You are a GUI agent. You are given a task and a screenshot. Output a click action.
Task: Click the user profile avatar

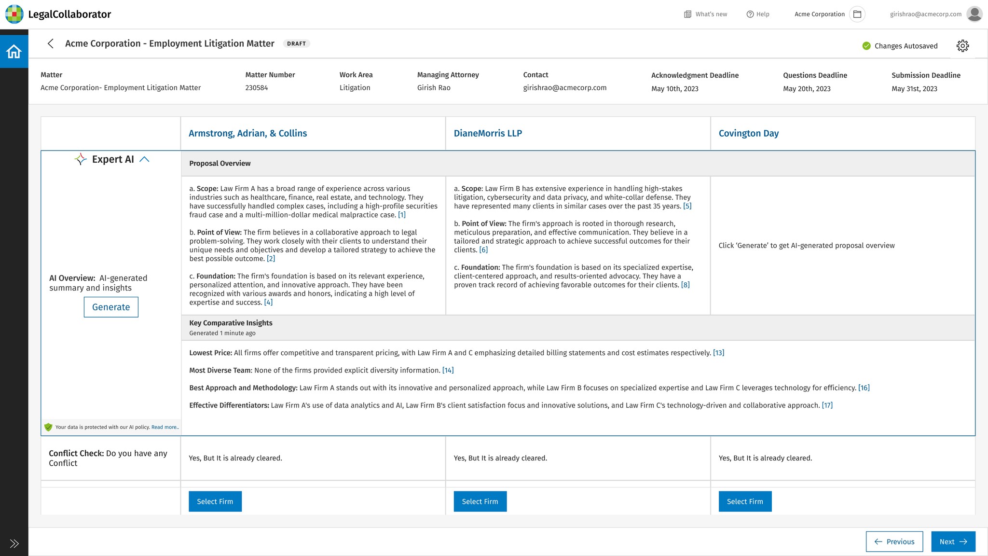(x=974, y=14)
